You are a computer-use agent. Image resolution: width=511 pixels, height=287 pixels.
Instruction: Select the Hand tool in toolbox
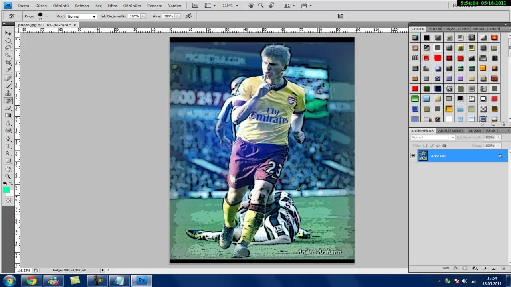pos(8,169)
